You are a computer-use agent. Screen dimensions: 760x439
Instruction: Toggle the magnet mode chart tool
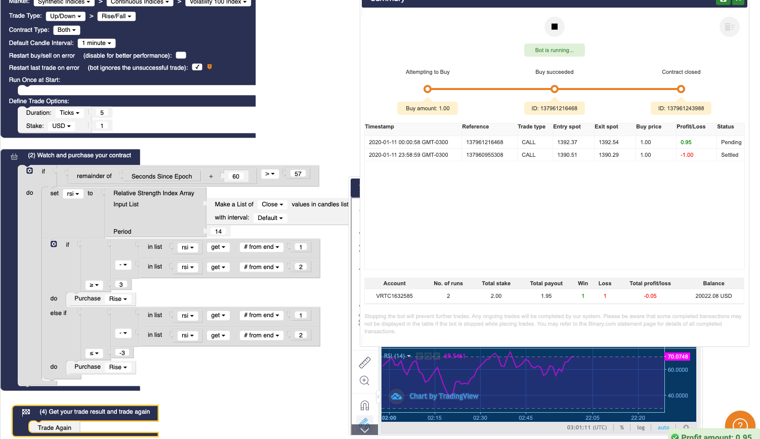[x=364, y=405]
